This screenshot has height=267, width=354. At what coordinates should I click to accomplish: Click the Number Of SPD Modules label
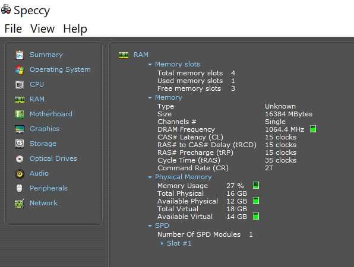pos(199,234)
